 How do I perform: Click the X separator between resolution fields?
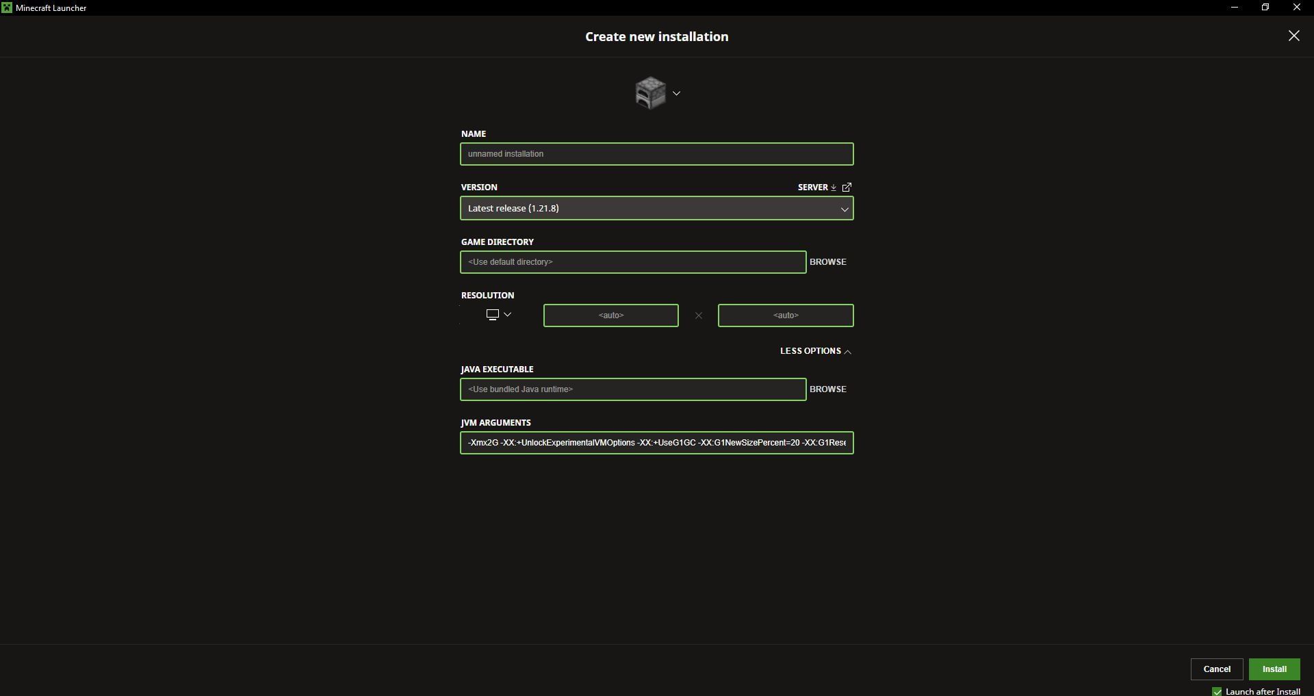pyautogui.click(x=698, y=315)
